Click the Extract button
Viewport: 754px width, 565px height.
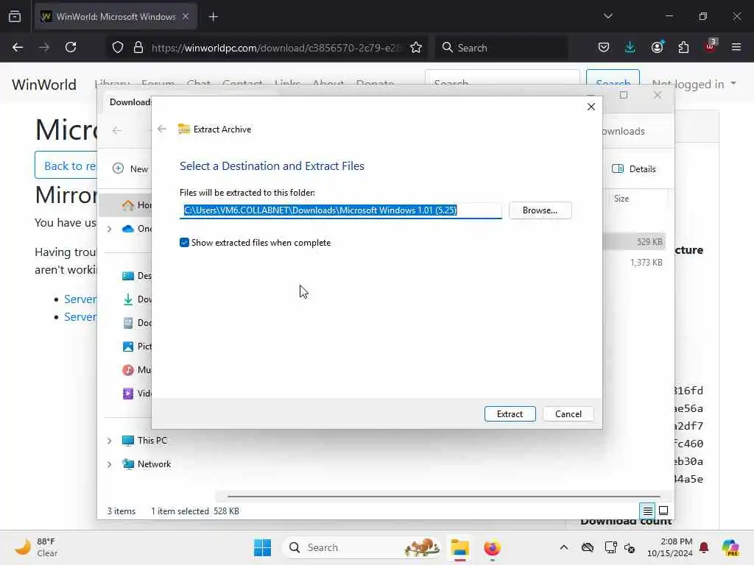[510, 413]
